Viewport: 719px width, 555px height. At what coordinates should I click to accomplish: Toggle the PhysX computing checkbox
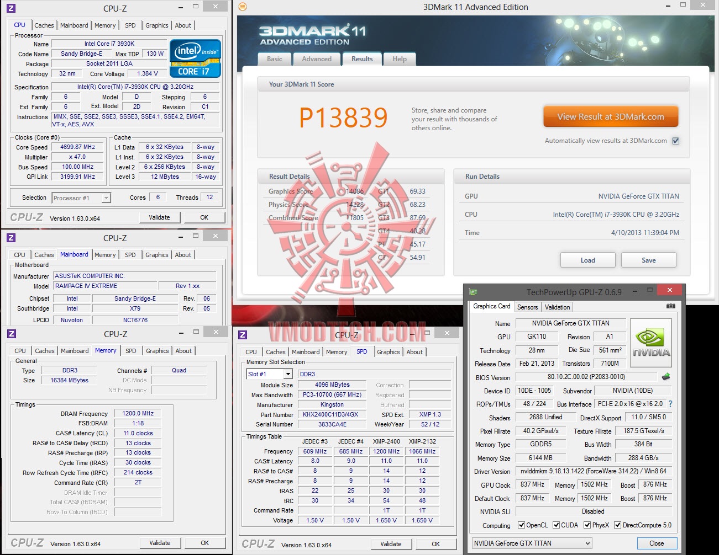click(587, 525)
